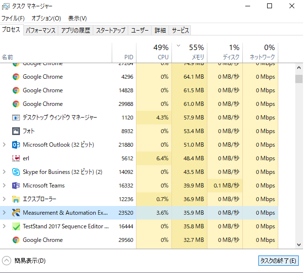Sort by the 名前 column header
The height and width of the screenshot is (273, 305).
click(x=56, y=53)
